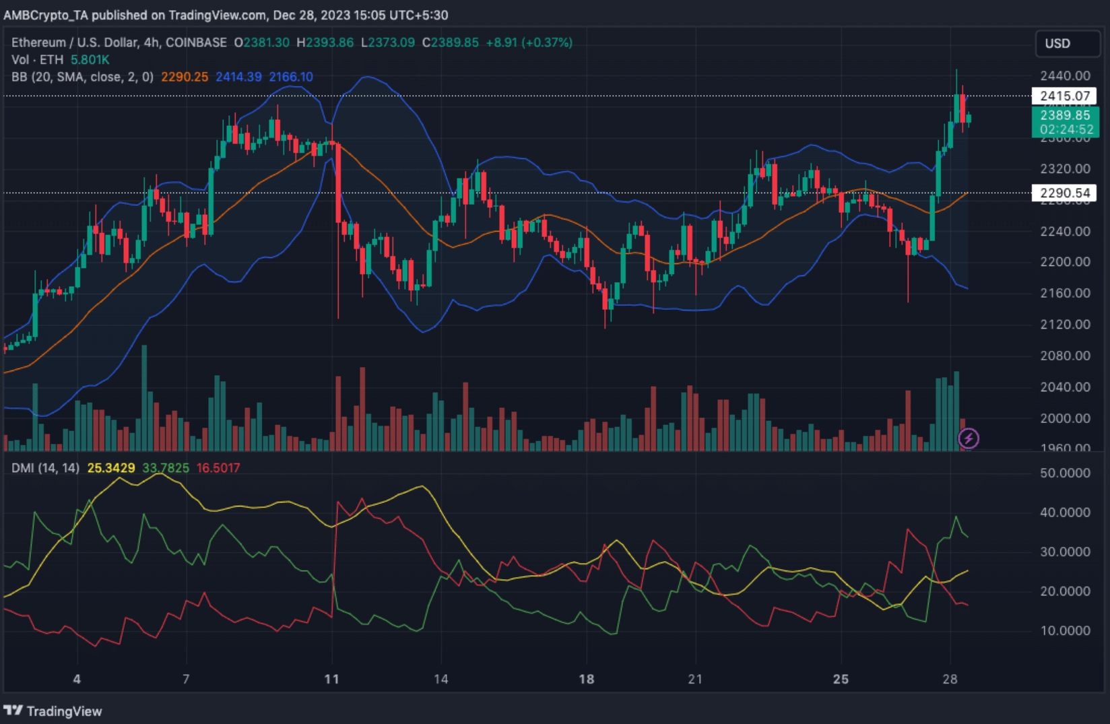
Task: Click the BB lower value 2166.10
Action: point(291,77)
